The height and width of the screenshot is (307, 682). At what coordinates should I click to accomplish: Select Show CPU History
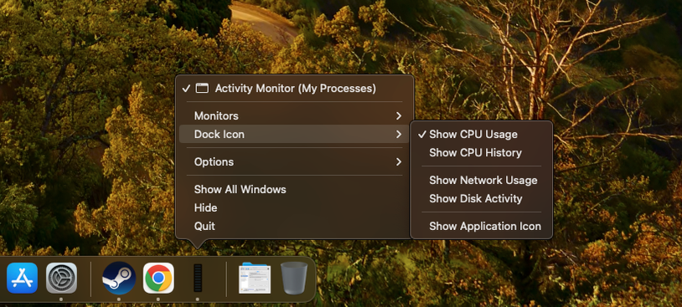point(482,153)
